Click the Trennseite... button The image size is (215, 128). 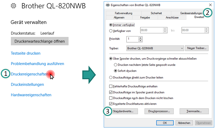[194, 111]
